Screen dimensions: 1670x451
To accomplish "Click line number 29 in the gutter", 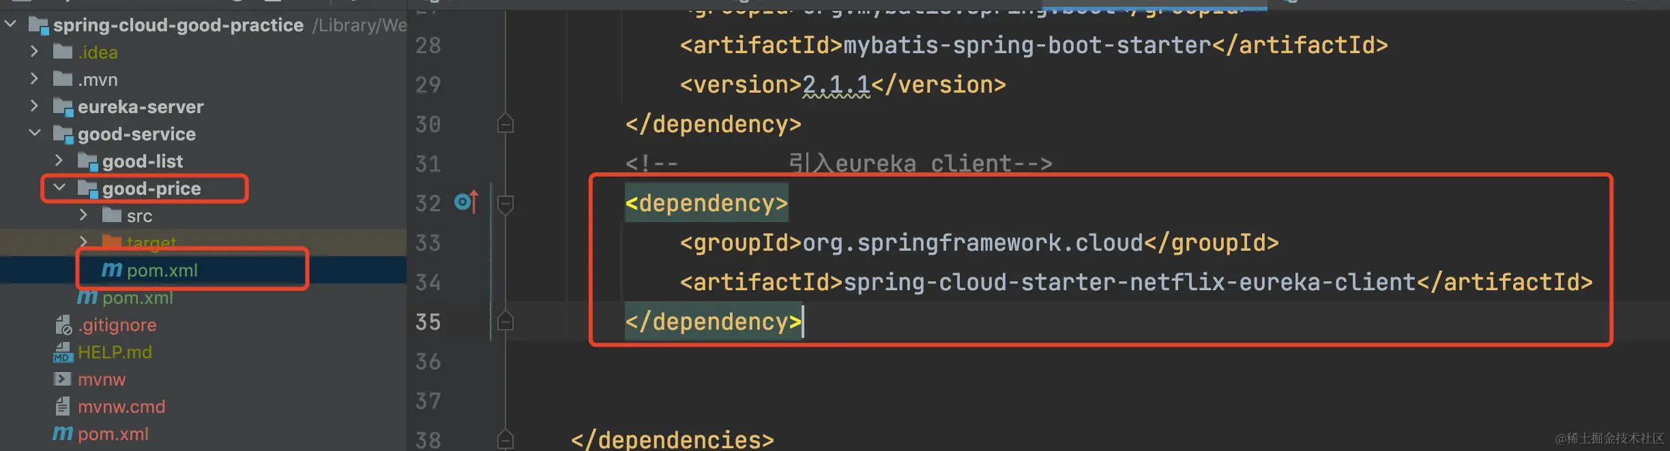I will [428, 84].
